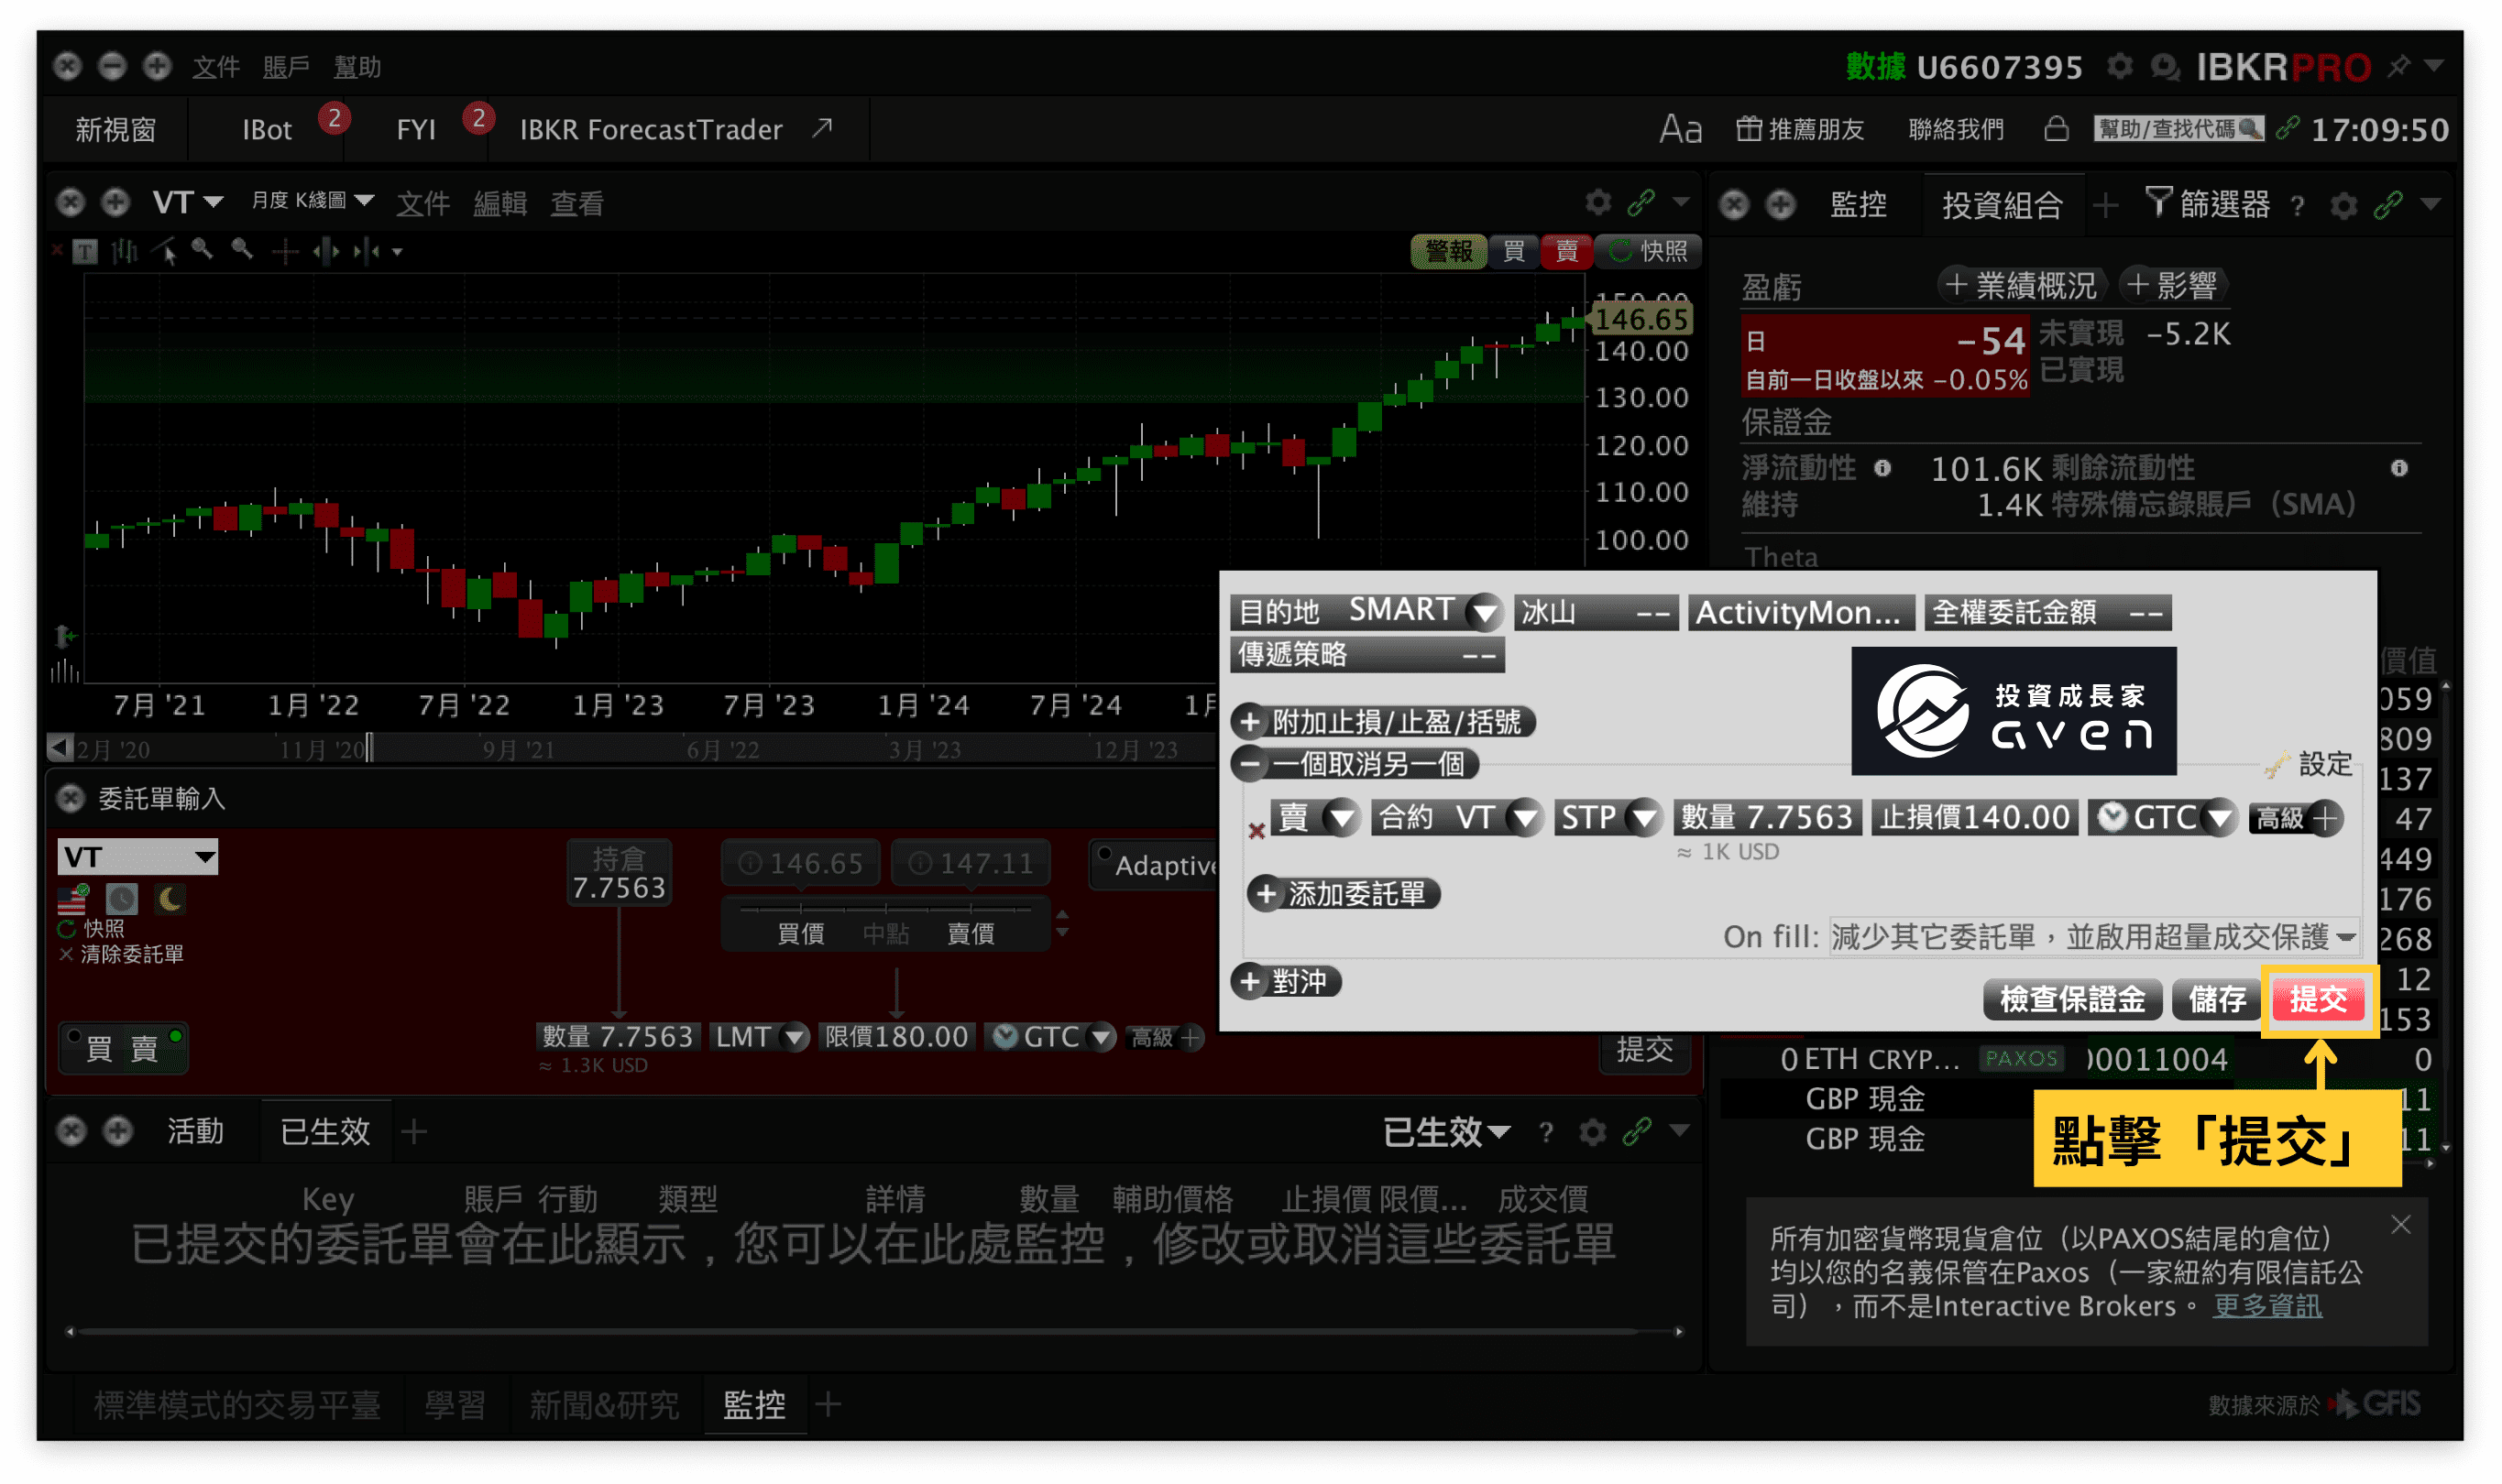Viewport: 2502px width, 1484px height.
Task: Open the chart settings gear icon
Action: (x=1597, y=203)
